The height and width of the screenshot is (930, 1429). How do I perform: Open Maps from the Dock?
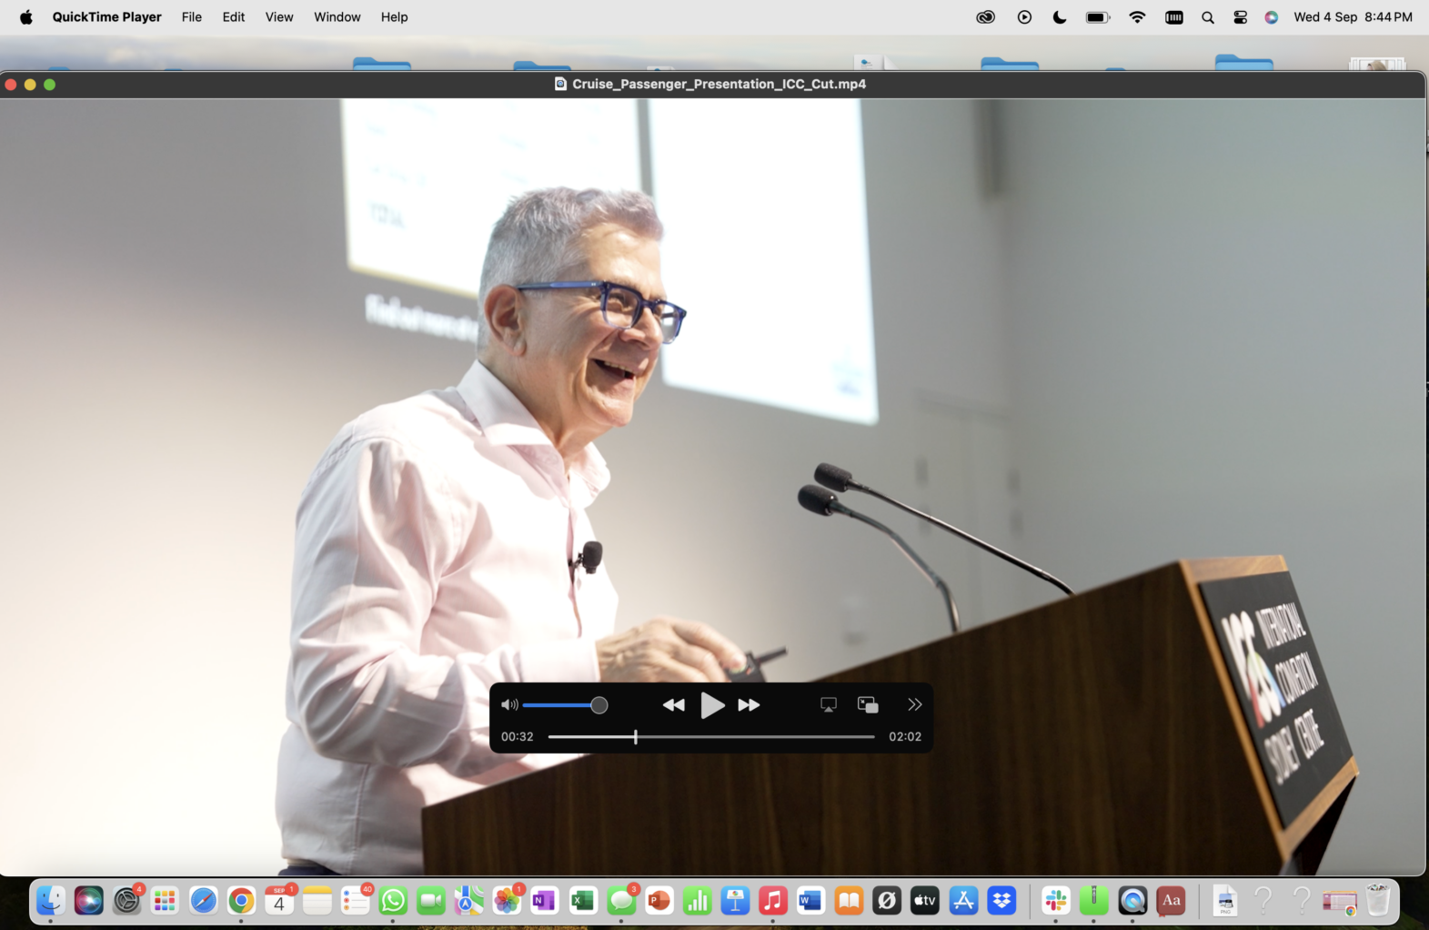pyautogui.click(x=469, y=901)
